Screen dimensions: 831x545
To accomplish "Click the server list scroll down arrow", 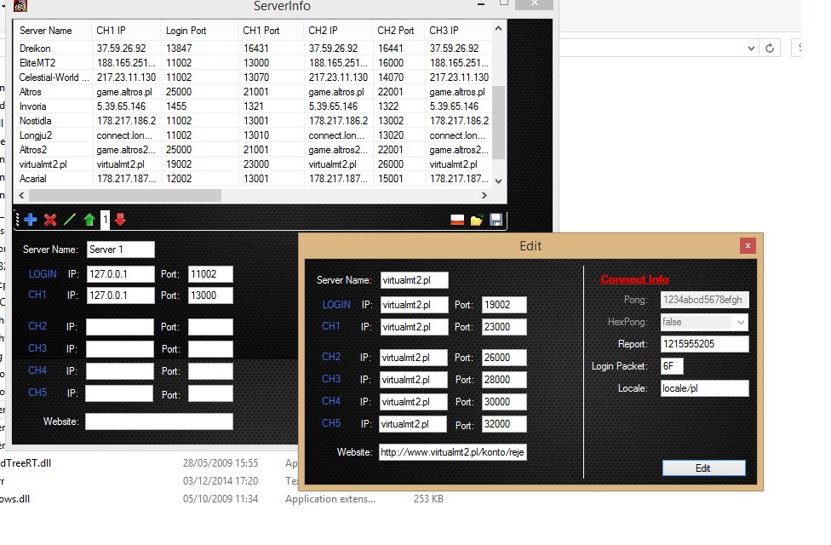I will (x=498, y=181).
